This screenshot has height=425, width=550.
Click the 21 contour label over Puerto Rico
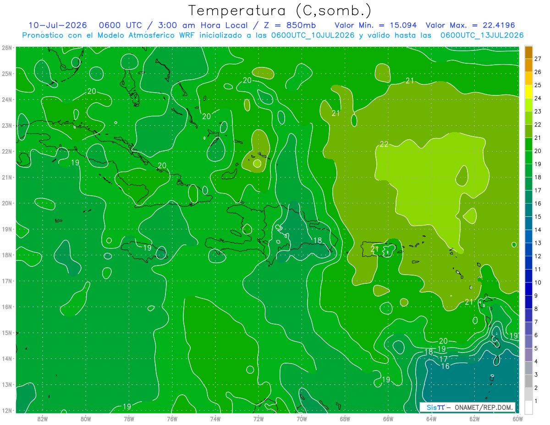tap(374, 249)
